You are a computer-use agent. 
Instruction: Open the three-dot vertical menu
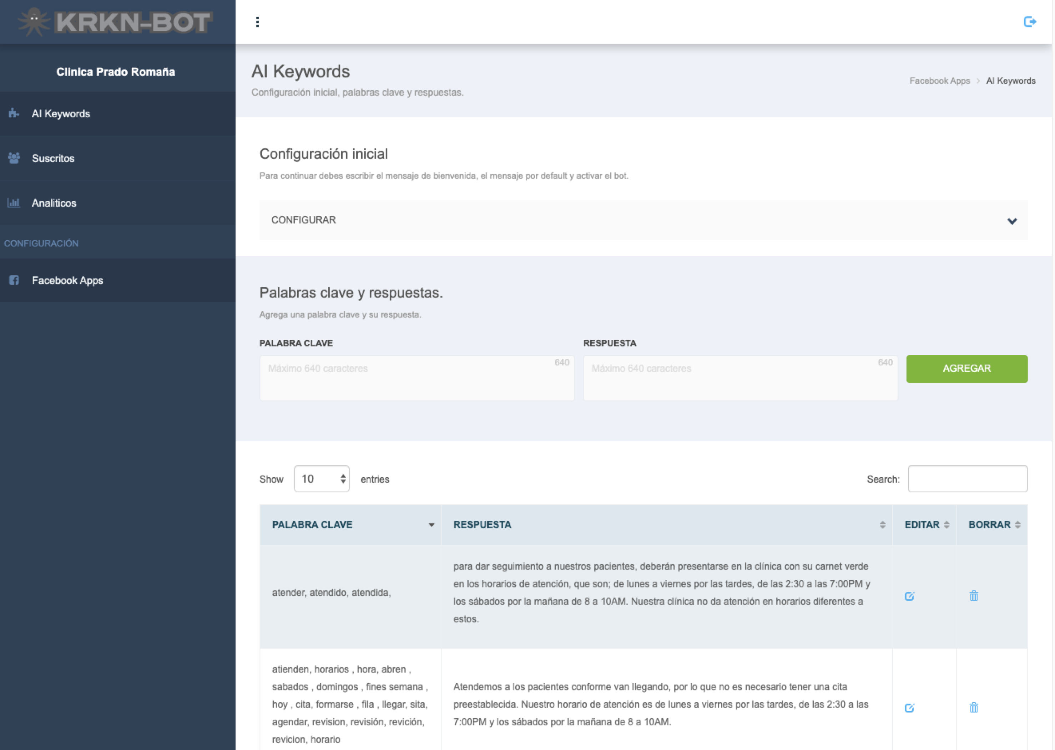tap(258, 22)
